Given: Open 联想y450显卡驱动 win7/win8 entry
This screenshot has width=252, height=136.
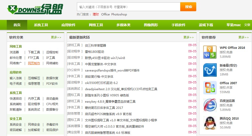Looking at the screenshot, I should coord(105,58).
